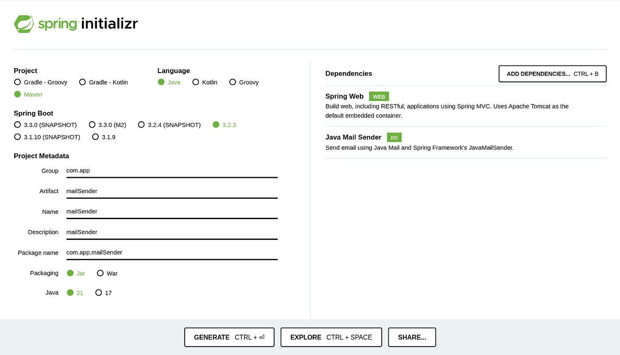Pick Spring Boot 3.1.10 (SNAPSHOT)
Viewport: 620px width, 355px height.
point(47,137)
